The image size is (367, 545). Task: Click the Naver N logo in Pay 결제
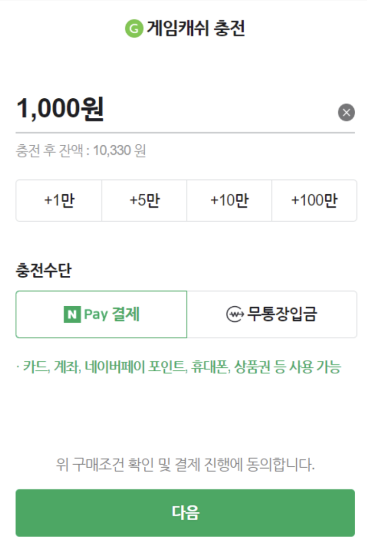[72, 314]
